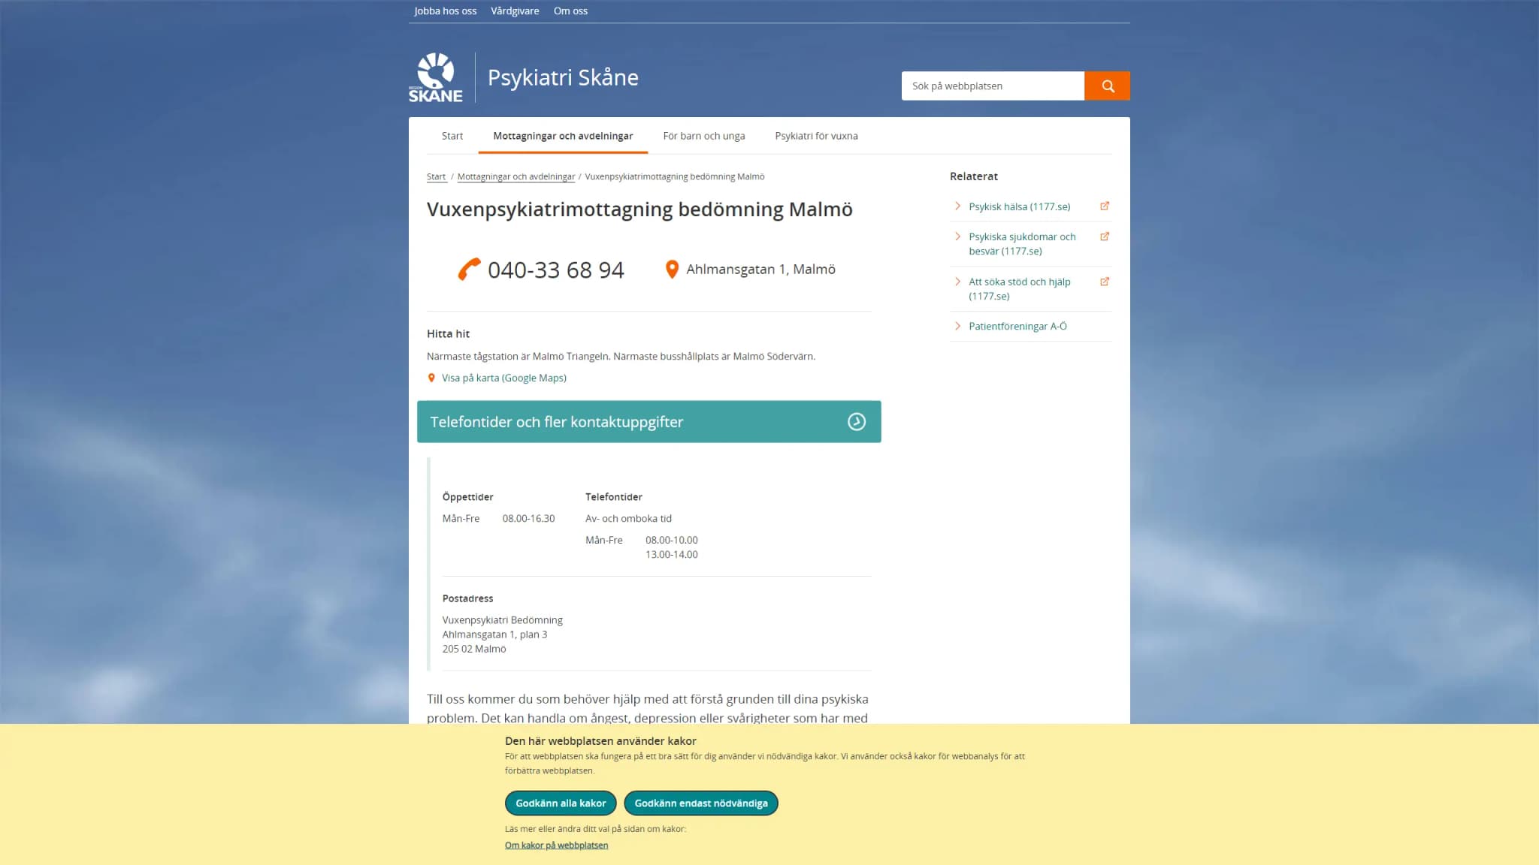This screenshot has height=865, width=1539.
Task: Click the Region Skåne logo
Action: pyautogui.click(x=436, y=77)
